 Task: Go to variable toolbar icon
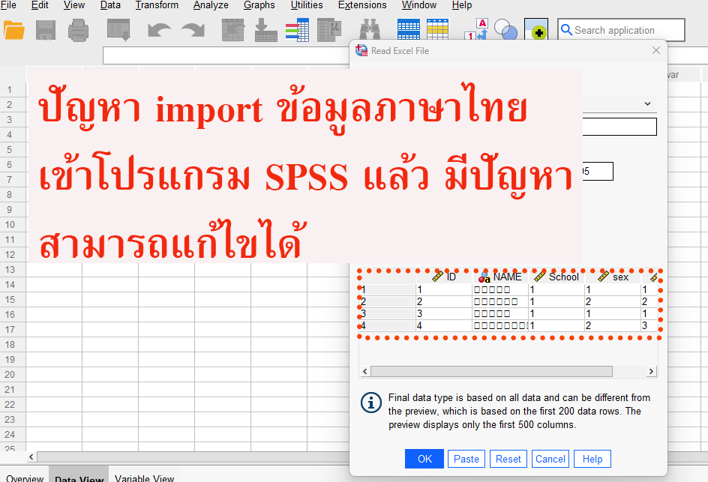(x=266, y=30)
